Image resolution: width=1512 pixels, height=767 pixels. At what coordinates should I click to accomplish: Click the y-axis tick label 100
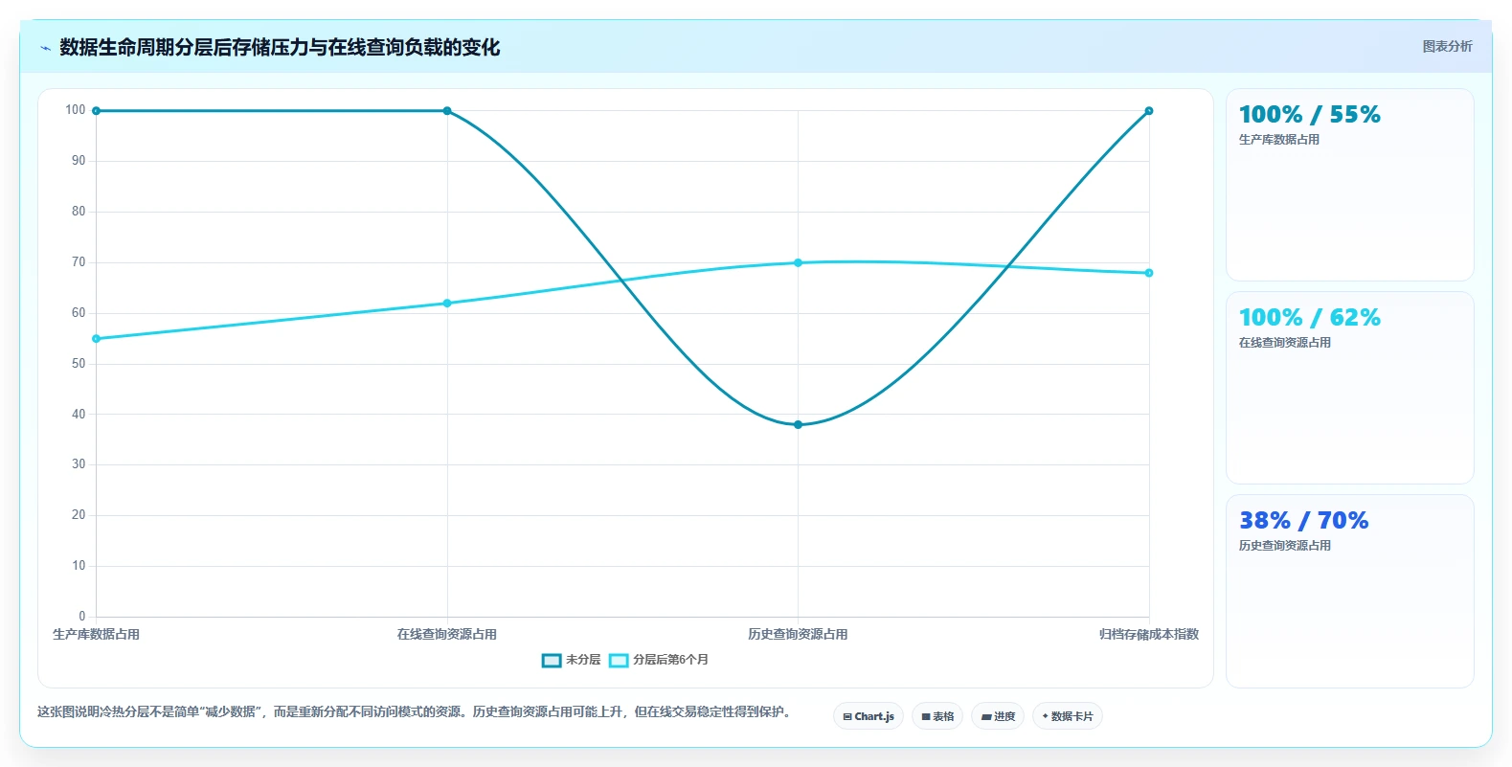point(76,110)
